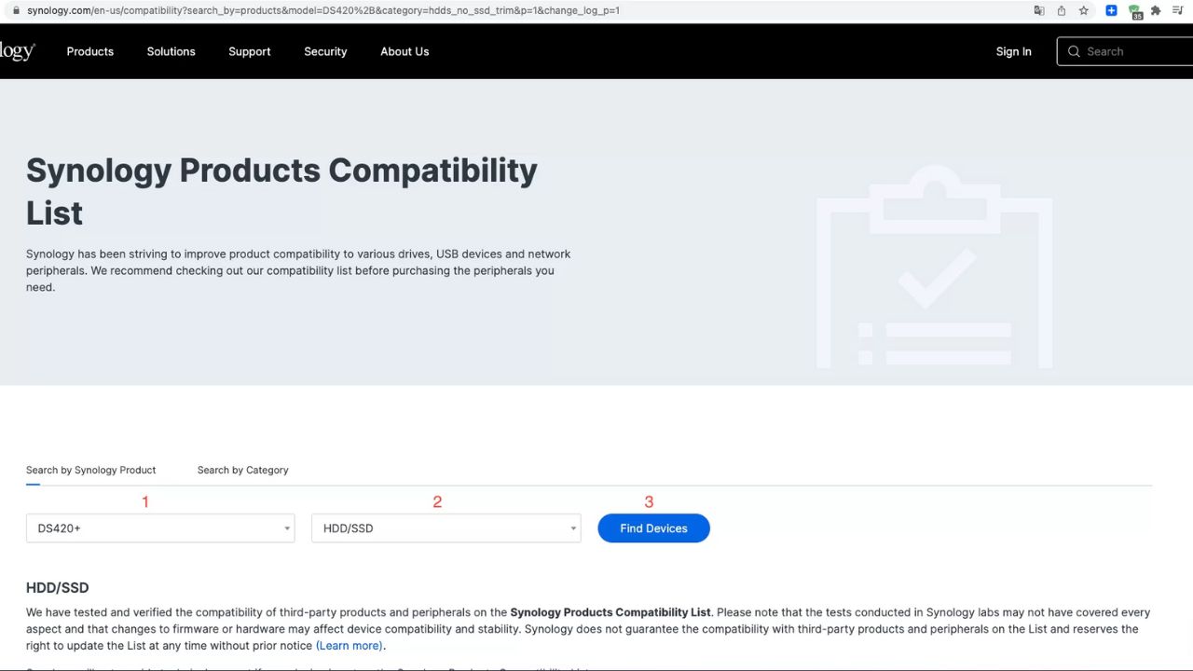The height and width of the screenshot is (671, 1193).
Task: Open the Extensions puzzle piece menu
Action: (1156, 10)
